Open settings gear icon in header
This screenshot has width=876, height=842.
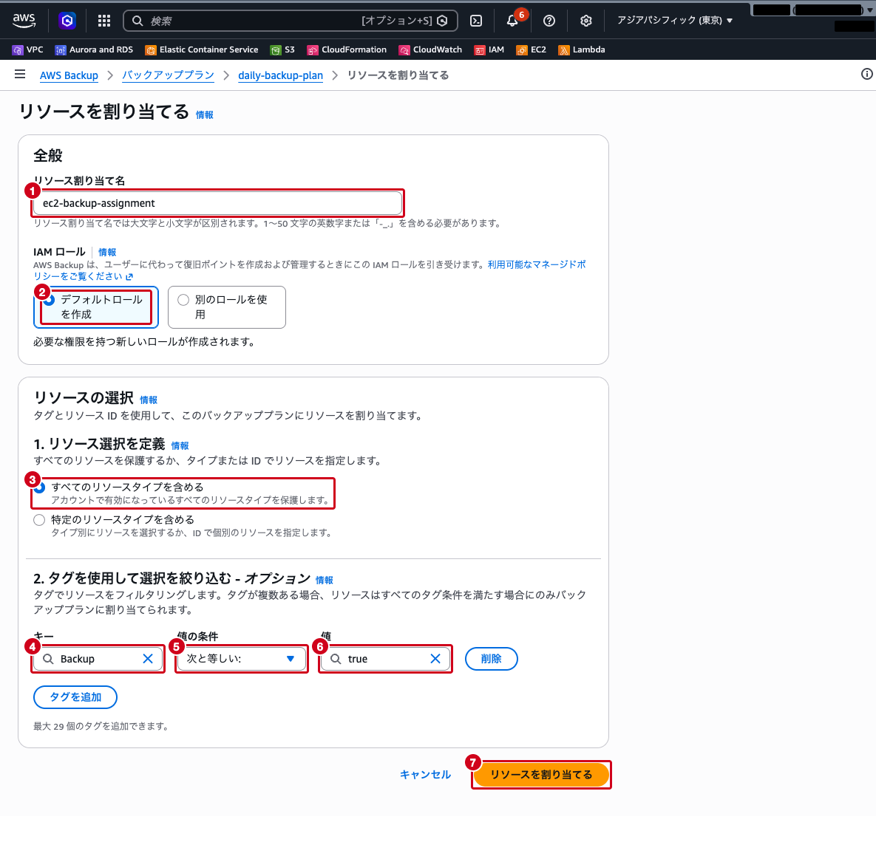point(585,21)
